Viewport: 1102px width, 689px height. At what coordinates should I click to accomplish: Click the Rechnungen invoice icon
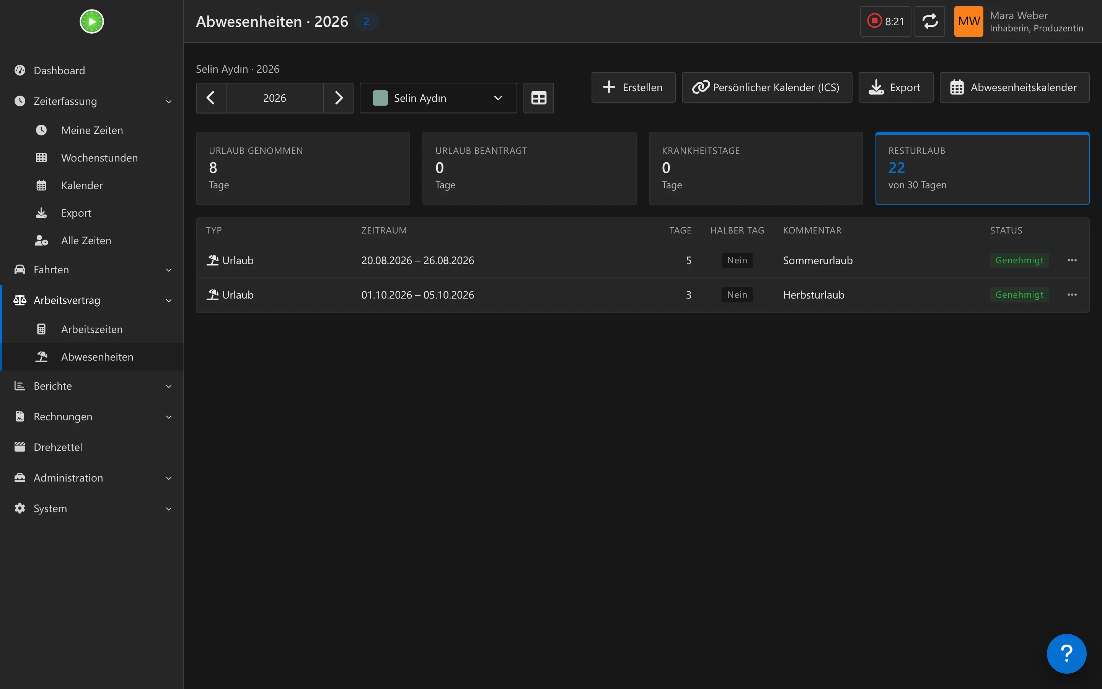click(20, 416)
